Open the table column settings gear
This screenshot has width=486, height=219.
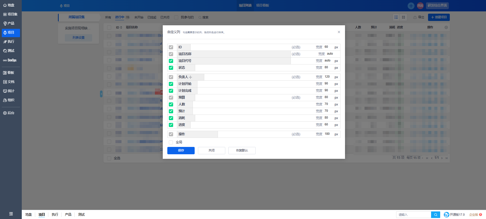point(446,27)
